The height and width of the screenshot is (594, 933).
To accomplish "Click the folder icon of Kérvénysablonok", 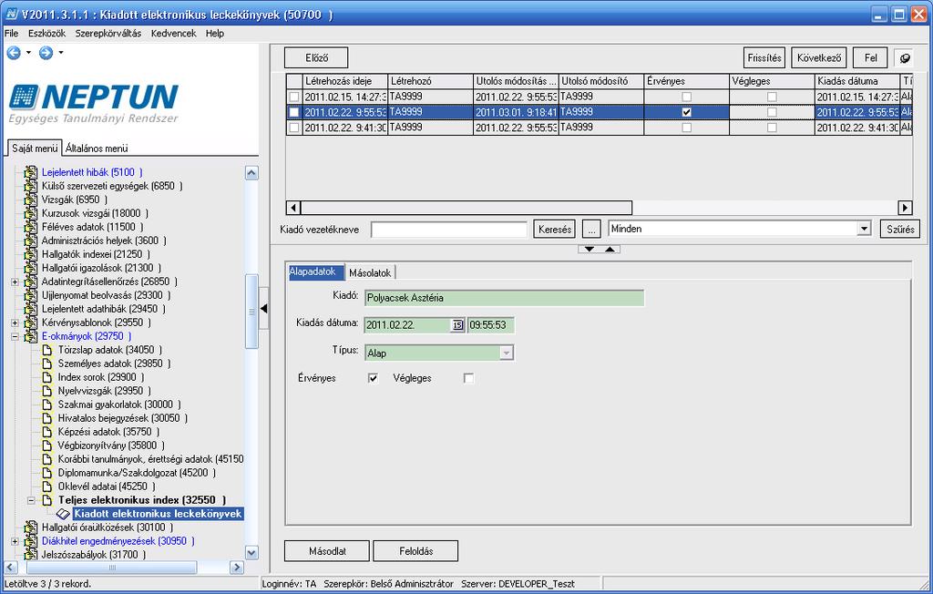I will (30, 323).
